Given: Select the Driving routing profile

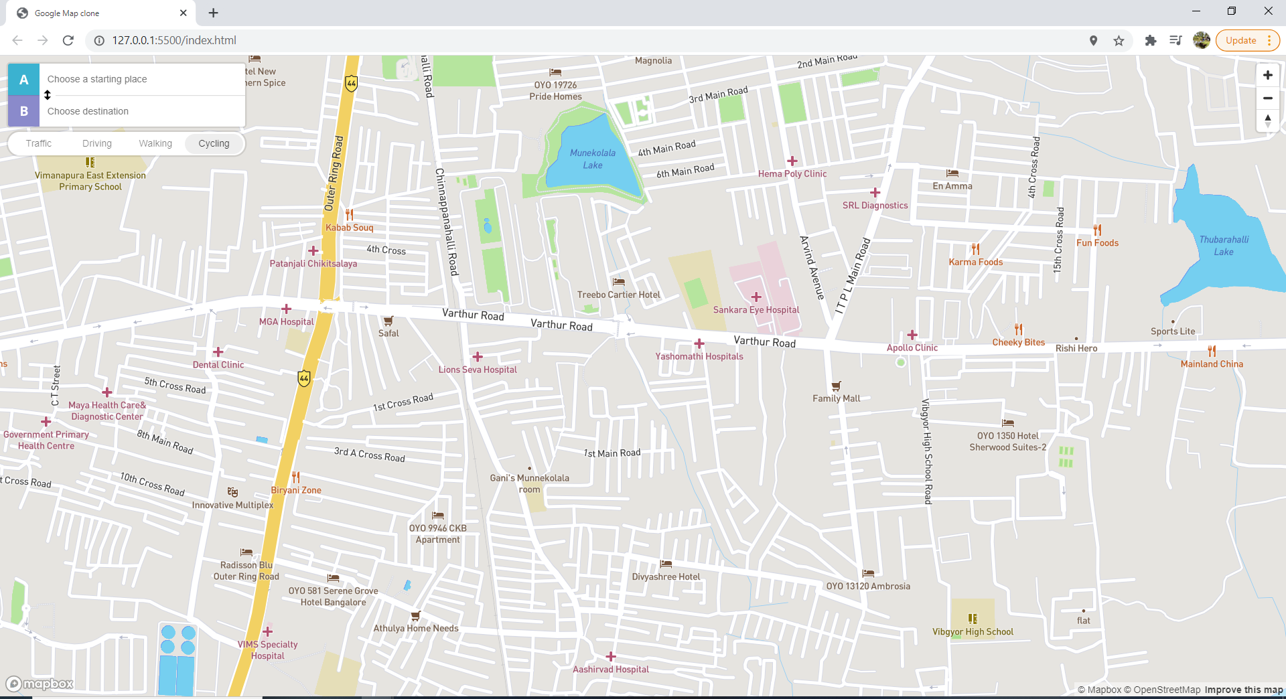Looking at the screenshot, I should pyautogui.click(x=97, y=143).
